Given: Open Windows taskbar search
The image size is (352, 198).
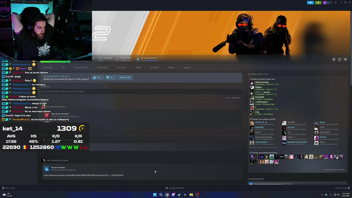Looking at the screenshot, I should (x=161, y=195).
